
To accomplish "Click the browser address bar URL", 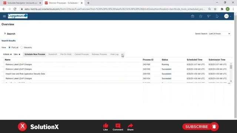I will (x=114, y=9).
